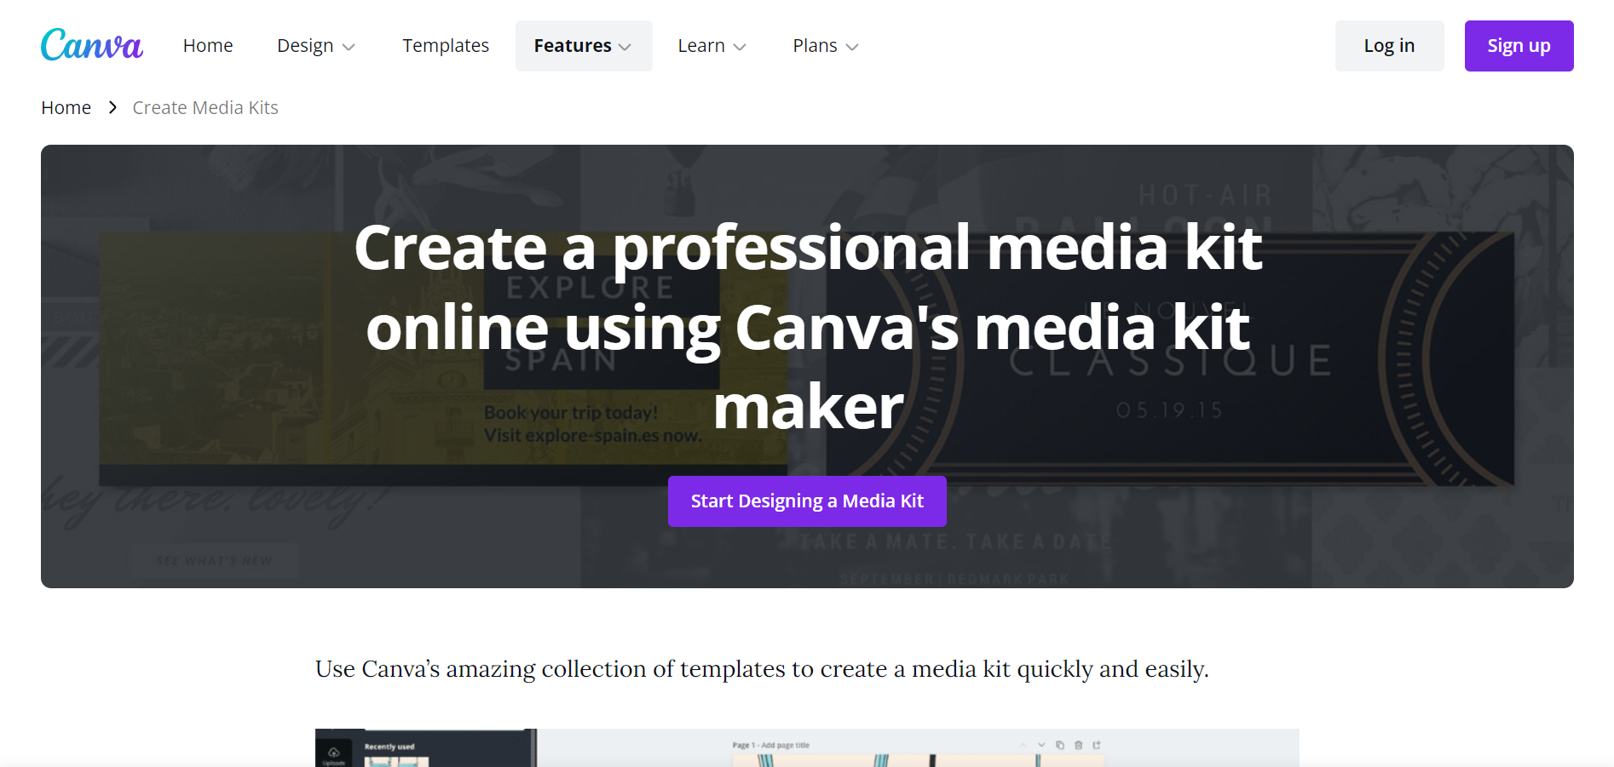Click the breadcrumb chevron after Home

(x=112, y=107)
